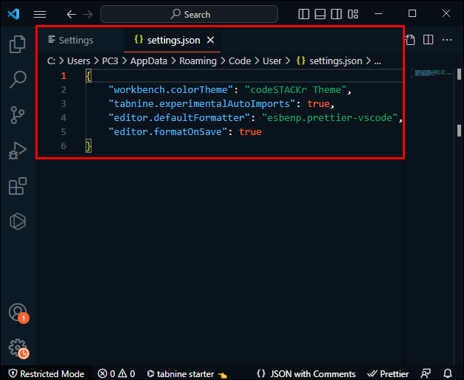Viewport: 464px width, 380px height.
Task: Click the minimap code preview
Action: (432, 73)
